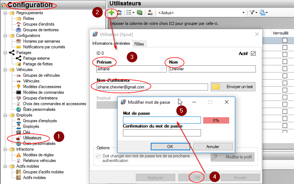The height and width of the screenshot is (184, 294).
Task: Select the Partage externe share icon
Action: click(x=19, y=58)
